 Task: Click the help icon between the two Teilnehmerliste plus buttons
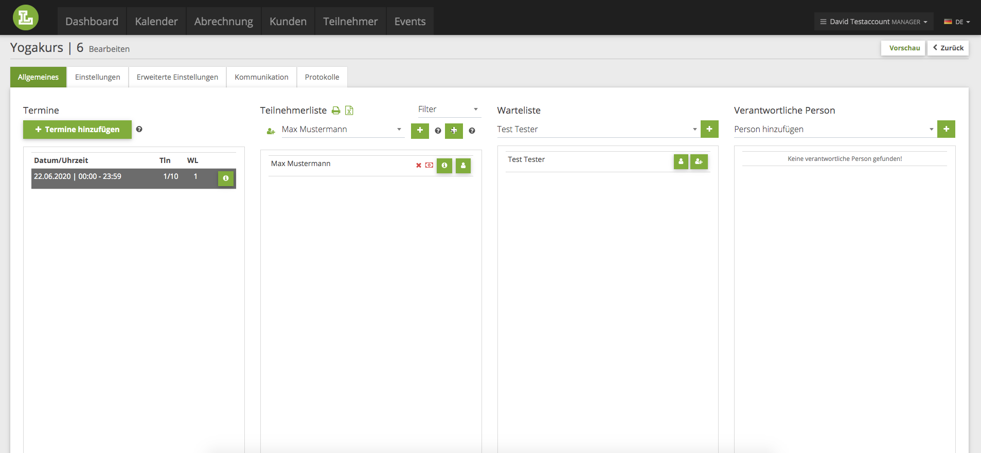click(438, 131)
